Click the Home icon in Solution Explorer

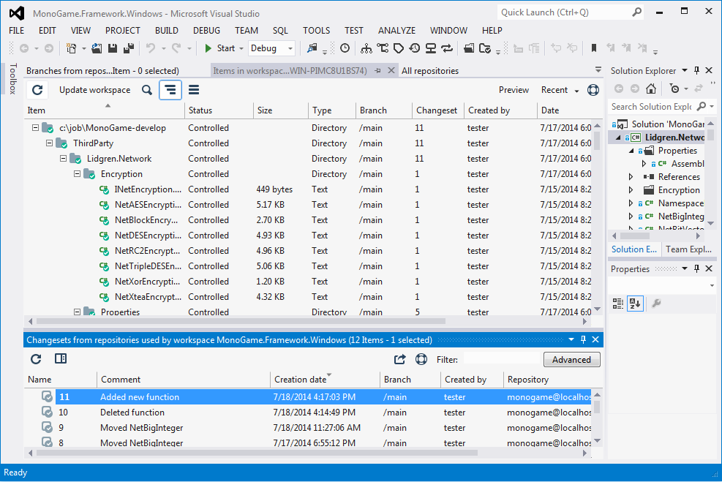650,89
